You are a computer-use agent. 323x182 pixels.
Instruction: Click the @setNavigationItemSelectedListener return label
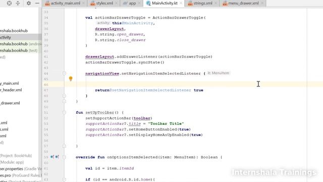tap(150, 90)
